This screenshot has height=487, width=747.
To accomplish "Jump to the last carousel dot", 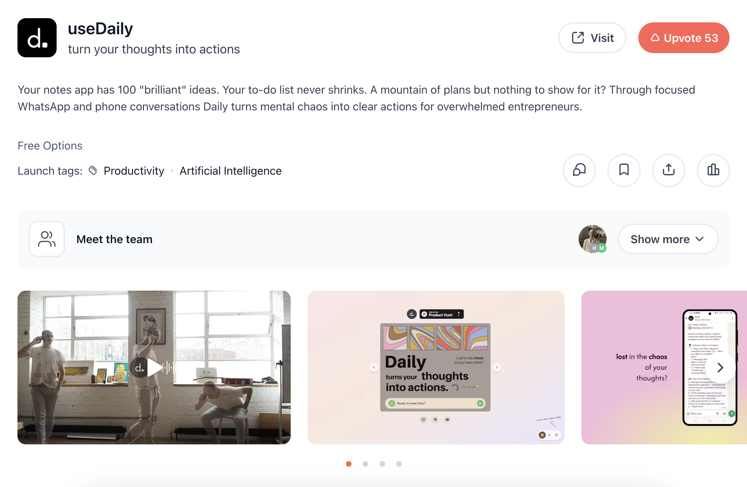I will click(x=399, y=464).
